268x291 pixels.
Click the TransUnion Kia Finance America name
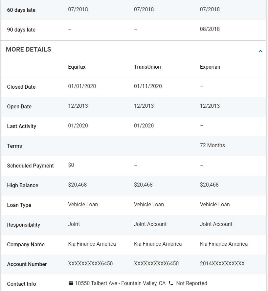[x=158, y=244]
